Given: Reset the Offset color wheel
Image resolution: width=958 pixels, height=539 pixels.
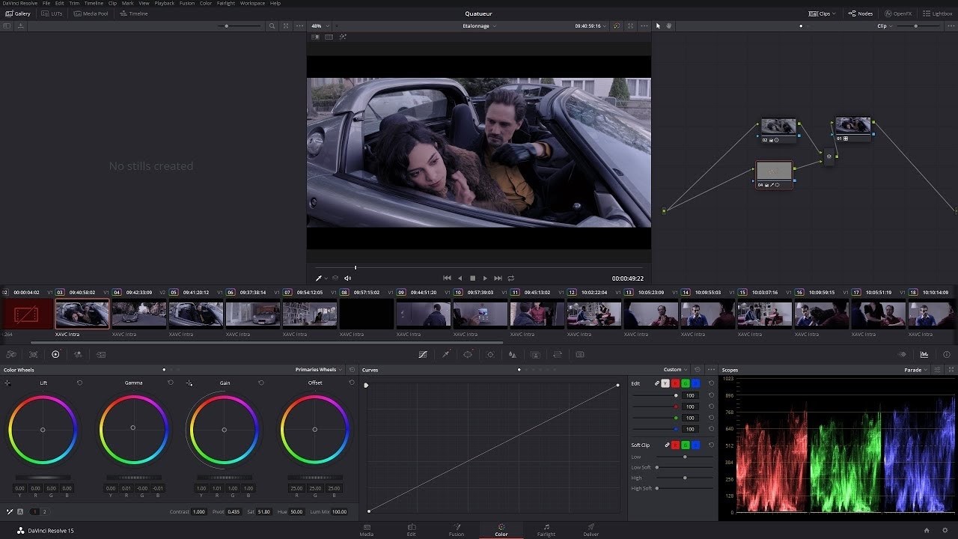Looking at the screenshot, I should pos(352,383).
